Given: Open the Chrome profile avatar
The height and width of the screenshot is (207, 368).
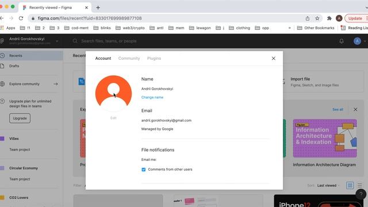Looking at the screenshot, I should 339,18.
